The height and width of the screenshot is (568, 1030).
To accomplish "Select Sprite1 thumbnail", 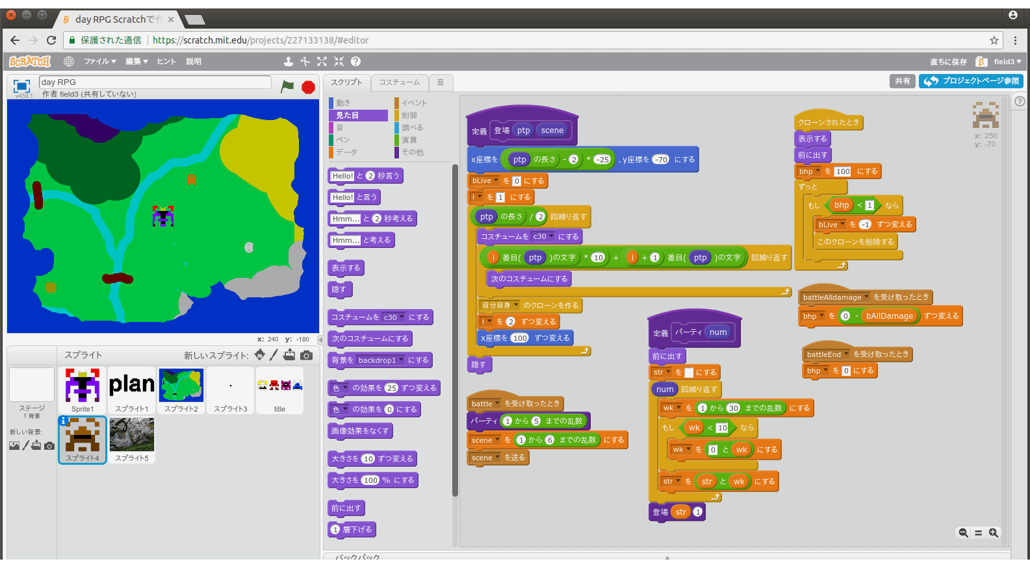I will coord(83,390).
